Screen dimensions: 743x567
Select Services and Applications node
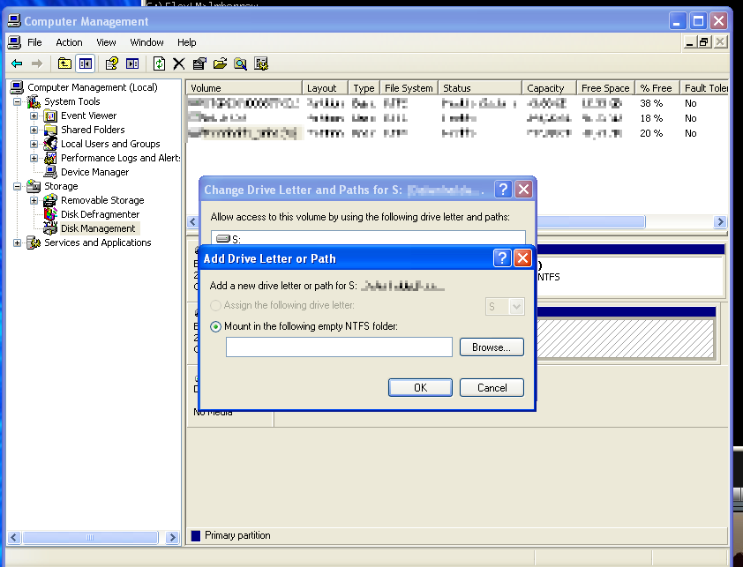click(x=98, y=242)
